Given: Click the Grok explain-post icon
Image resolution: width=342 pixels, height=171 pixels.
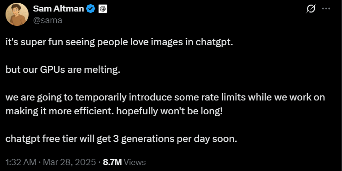Looking at the screenshot, I should (311, 9).
